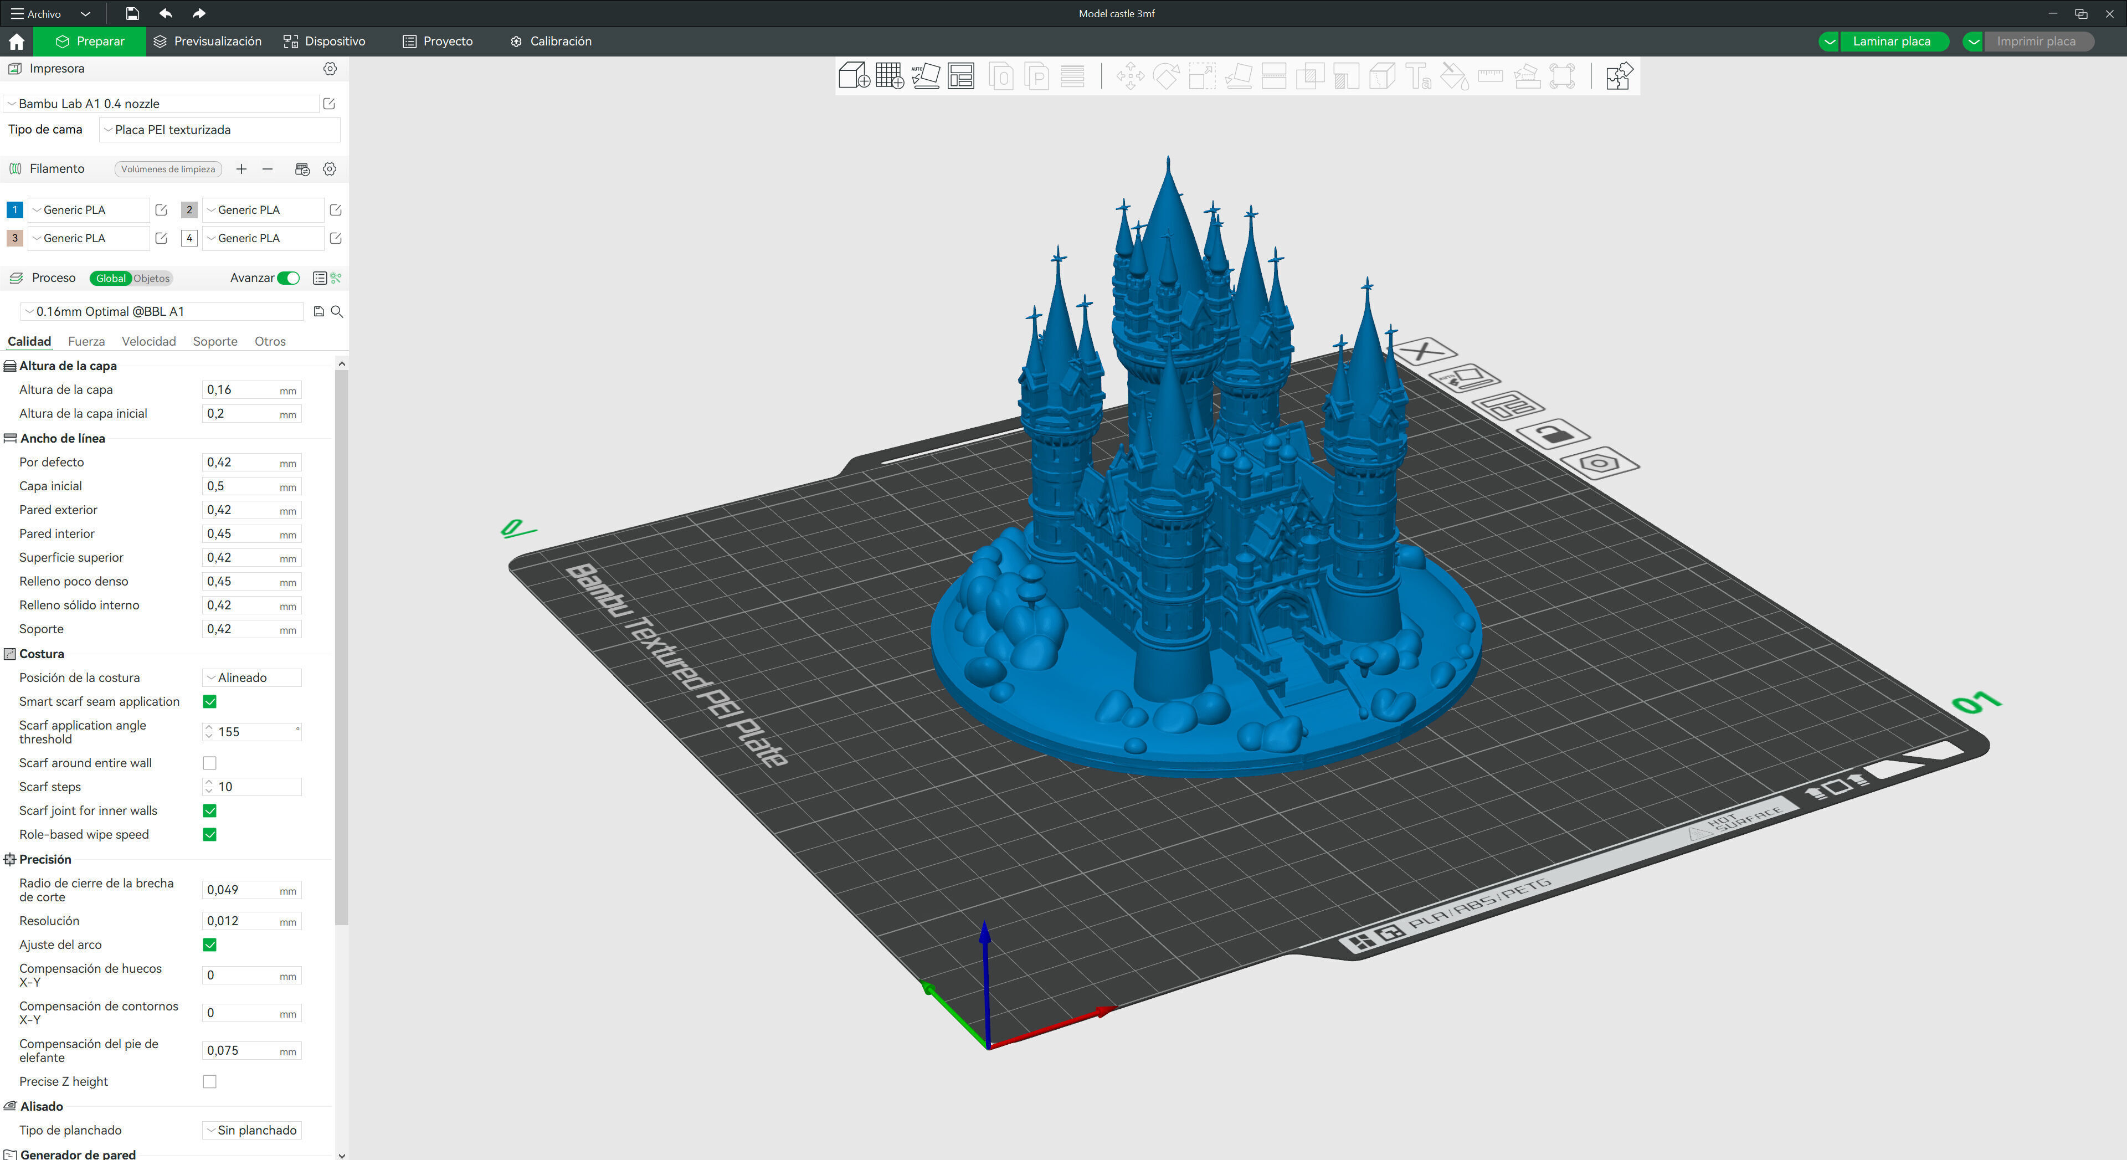Viewport: 2127px width, 1160px height.
Task: Click the Redo arrow
Action: [x=199, y=13]
